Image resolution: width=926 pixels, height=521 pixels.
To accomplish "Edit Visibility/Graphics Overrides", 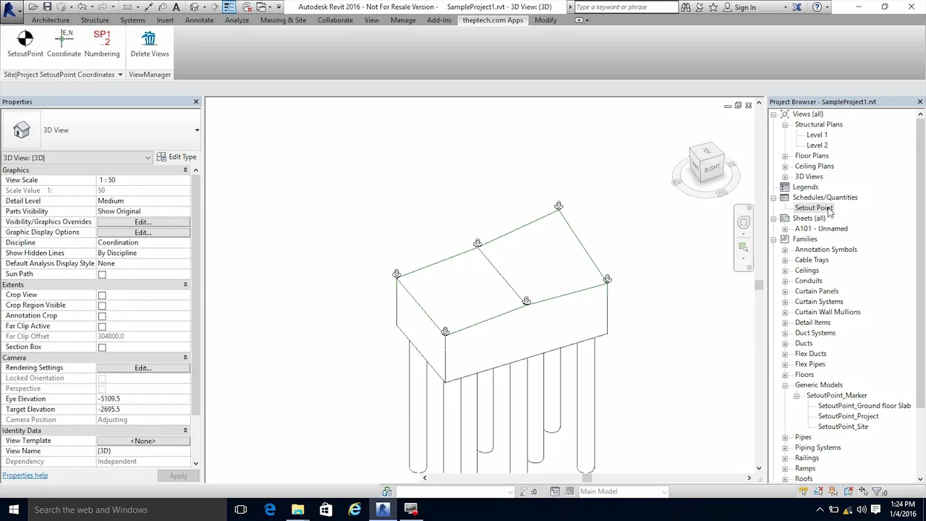I will coord(143,222).
